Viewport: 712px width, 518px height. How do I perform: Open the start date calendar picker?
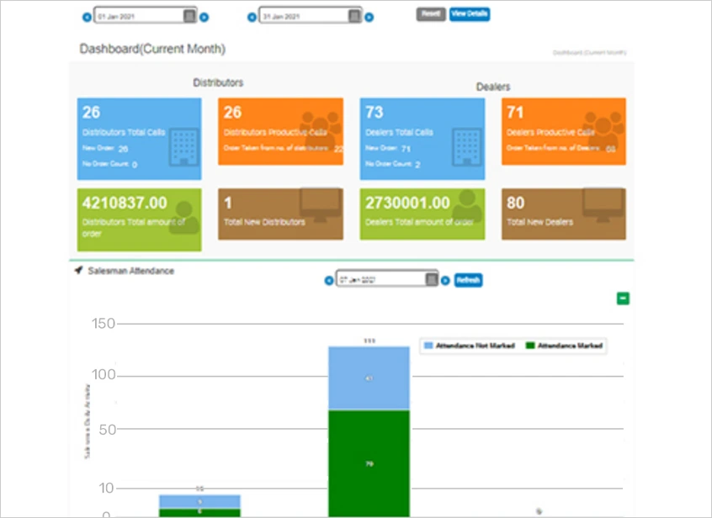190,15
